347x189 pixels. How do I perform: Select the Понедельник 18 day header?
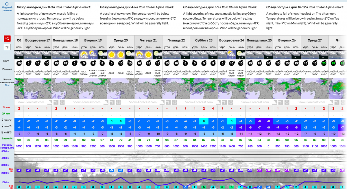point(65,40)
